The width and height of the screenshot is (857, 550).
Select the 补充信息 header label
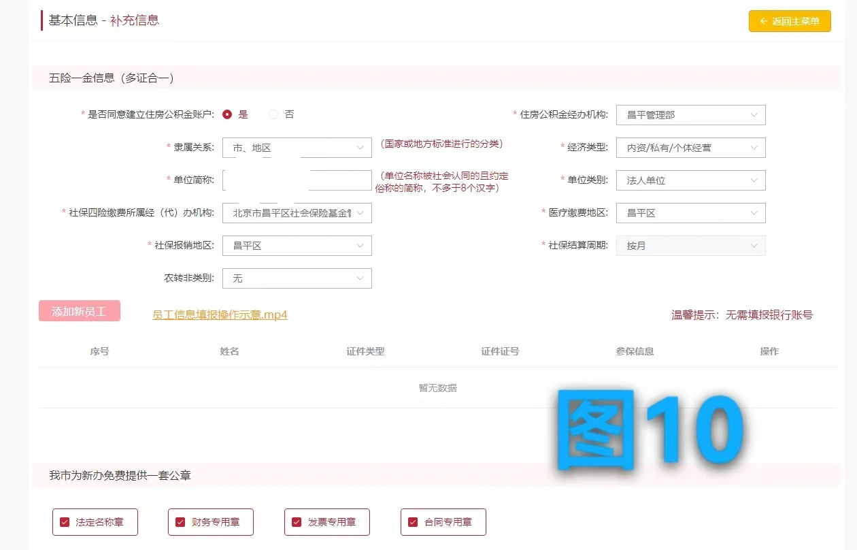click(133, 20)
